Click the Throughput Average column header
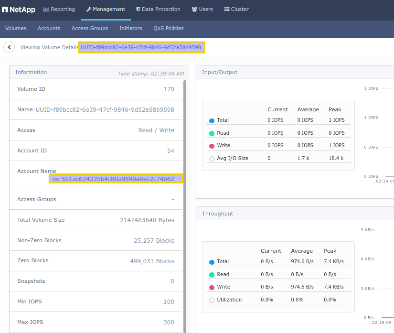This screenshot has height=333, width=394. (302, 251)
